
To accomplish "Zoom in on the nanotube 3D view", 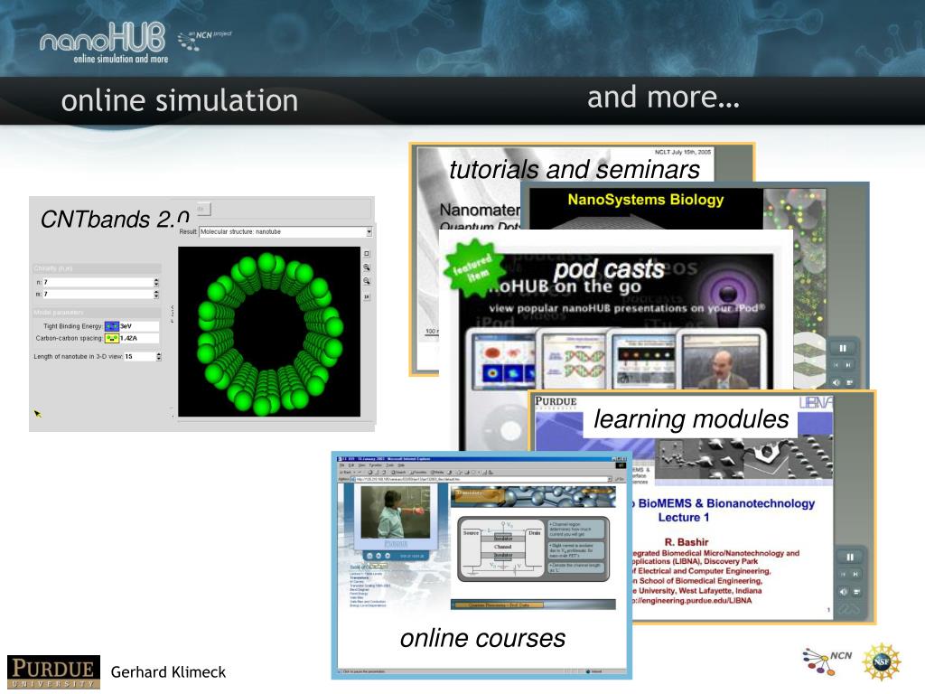I will coord(367,267).
